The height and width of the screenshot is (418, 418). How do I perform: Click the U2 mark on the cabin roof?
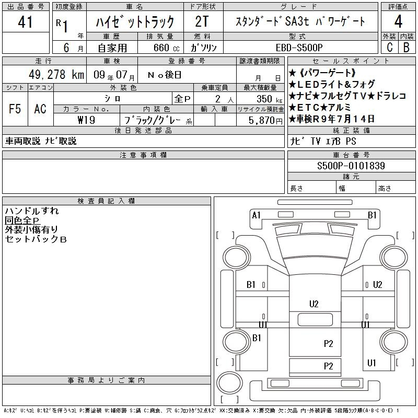pyautogui.click(x=314, y=304)
